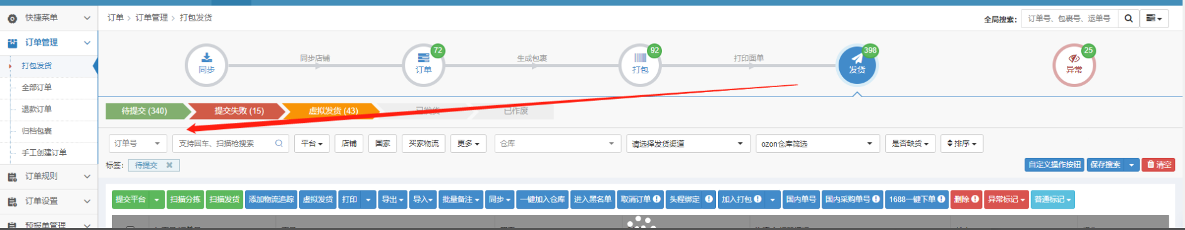This screenshot has width=1185, height=230.
Task: Switch to the 提交失败 (15) tab
Action: tap(239, 111)
